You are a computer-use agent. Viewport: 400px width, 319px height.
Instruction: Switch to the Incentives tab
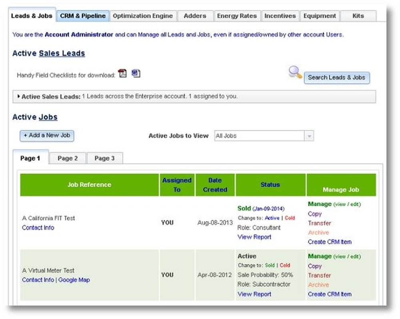280,16
